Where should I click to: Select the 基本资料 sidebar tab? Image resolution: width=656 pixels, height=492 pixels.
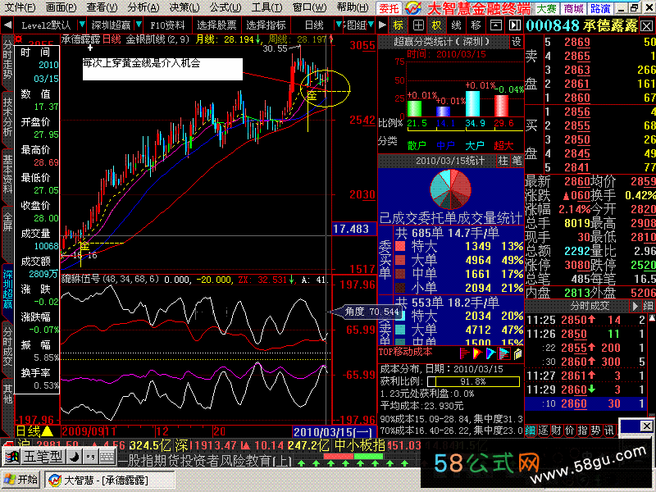[x=7, y=174]
